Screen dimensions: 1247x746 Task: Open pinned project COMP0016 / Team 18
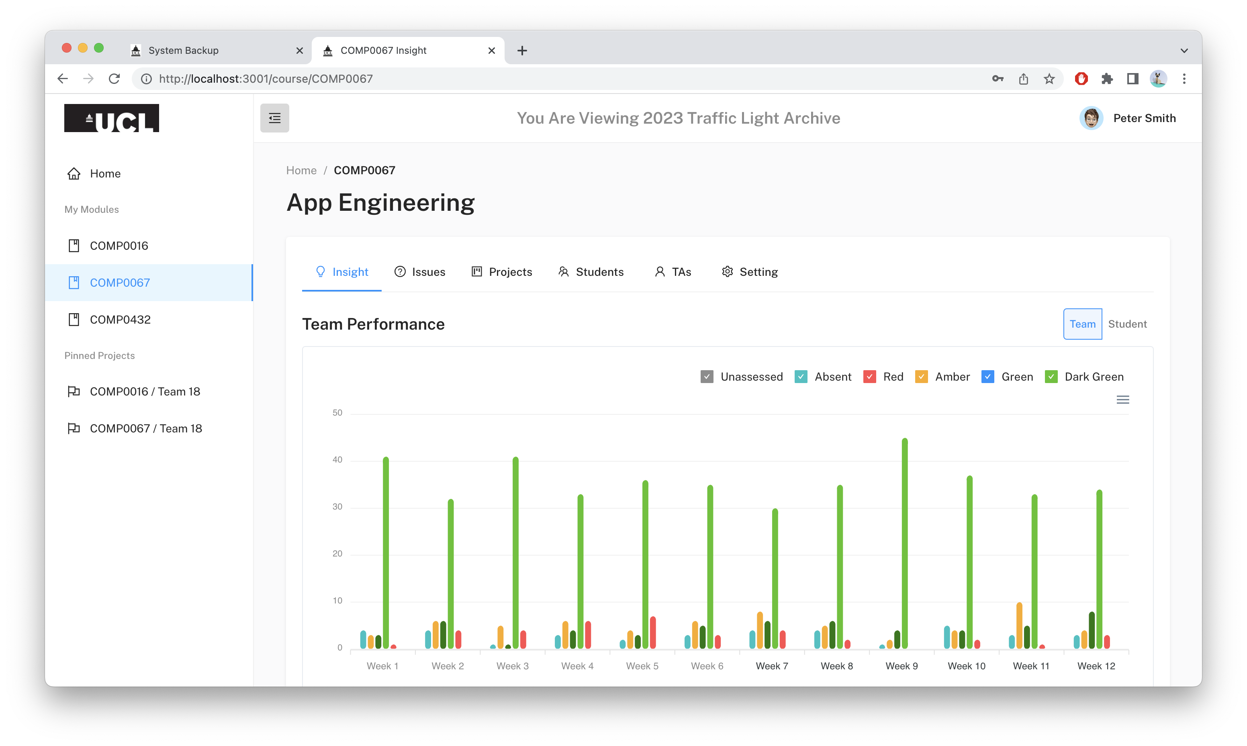point(149,391)
